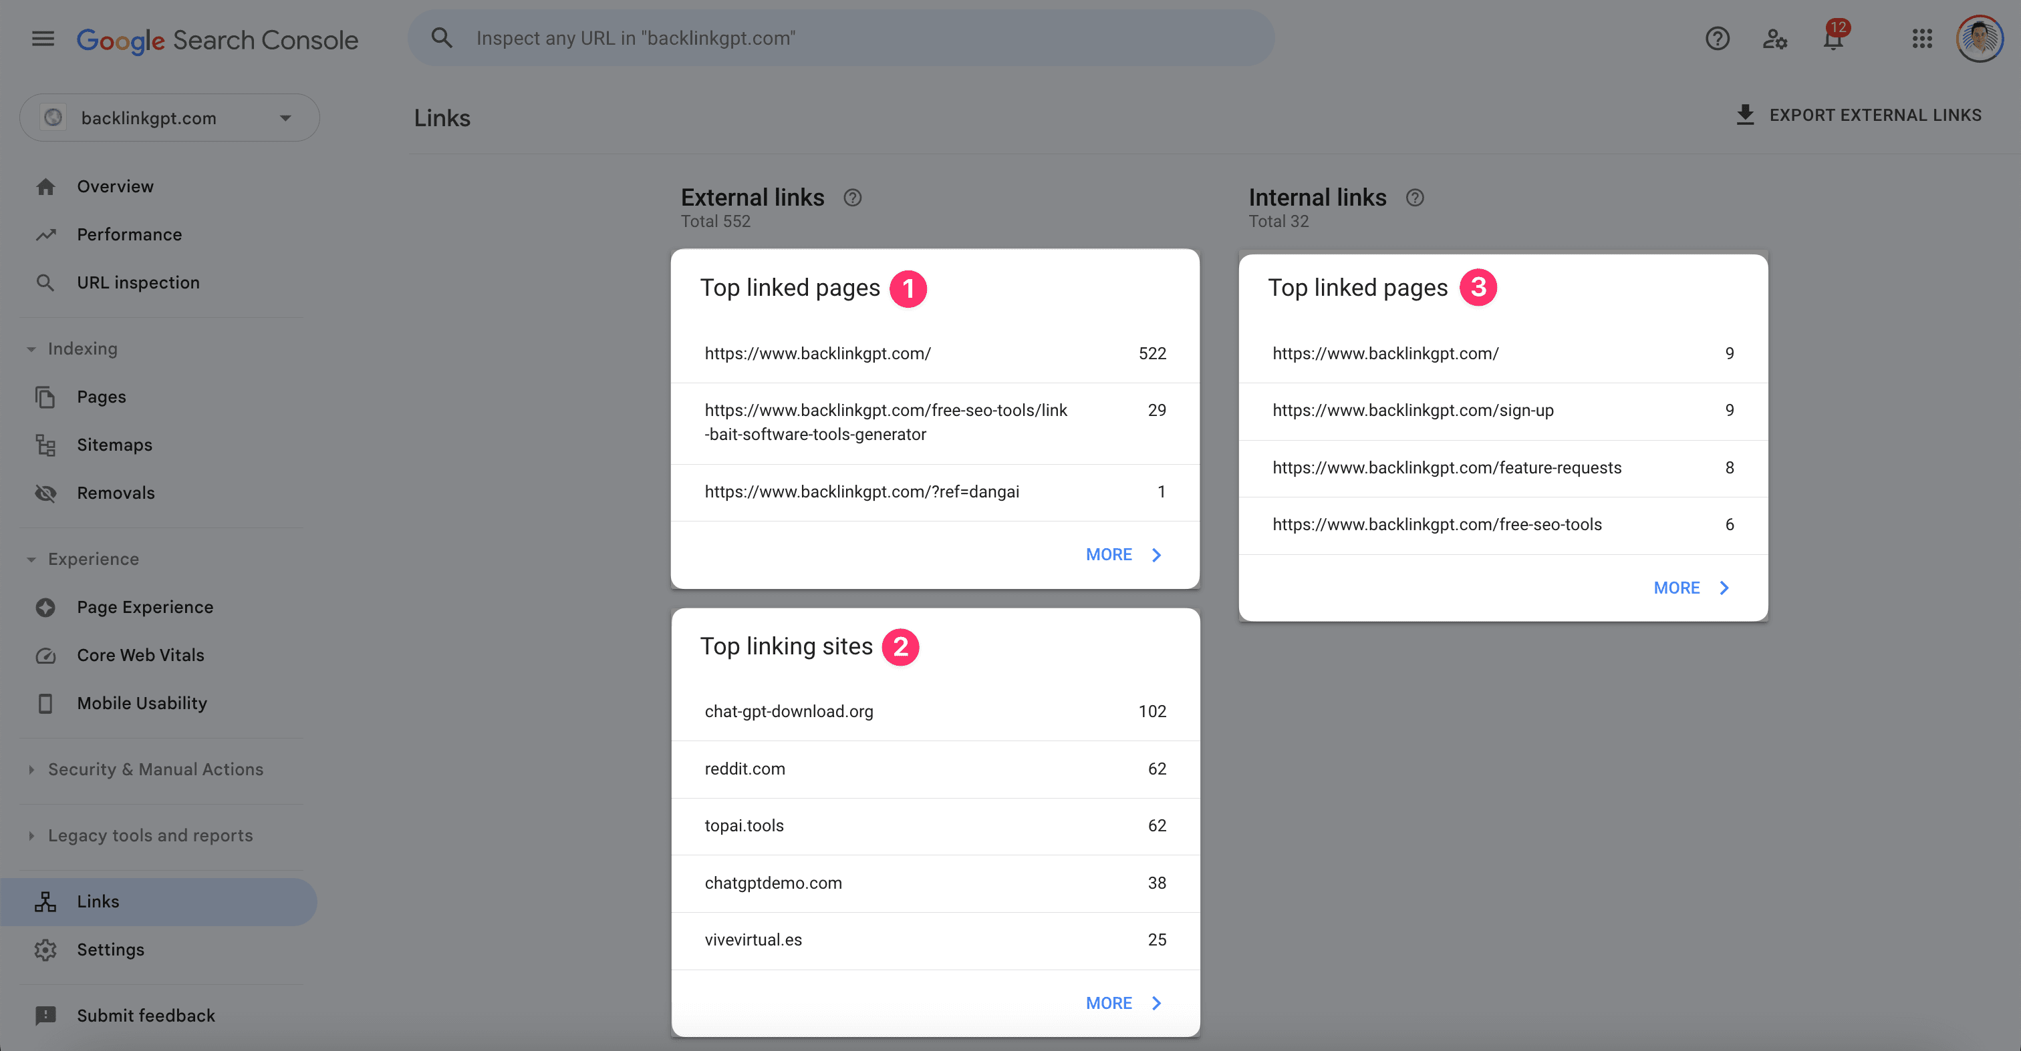Viewport: 2021px width, 1051px height.
Task: Click the URL inspect search field
Action: [x=841, y=37]
